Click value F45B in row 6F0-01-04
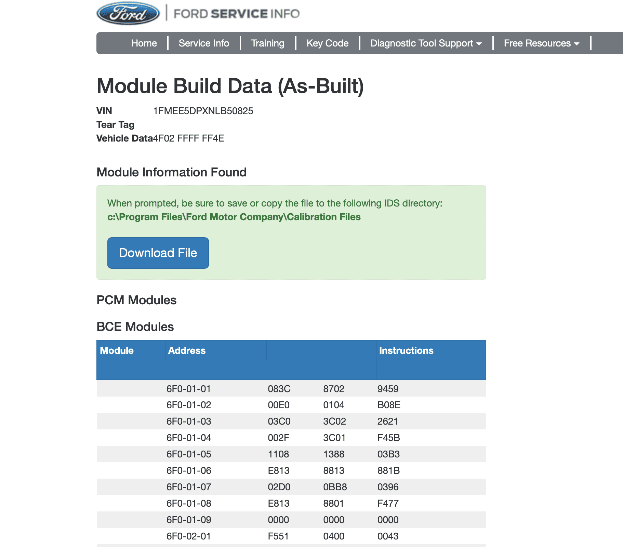623x547 pixels. pyautogui.click(x=389, y=438)
